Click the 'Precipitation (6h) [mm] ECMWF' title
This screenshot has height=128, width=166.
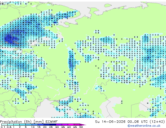tap(29, 122)
